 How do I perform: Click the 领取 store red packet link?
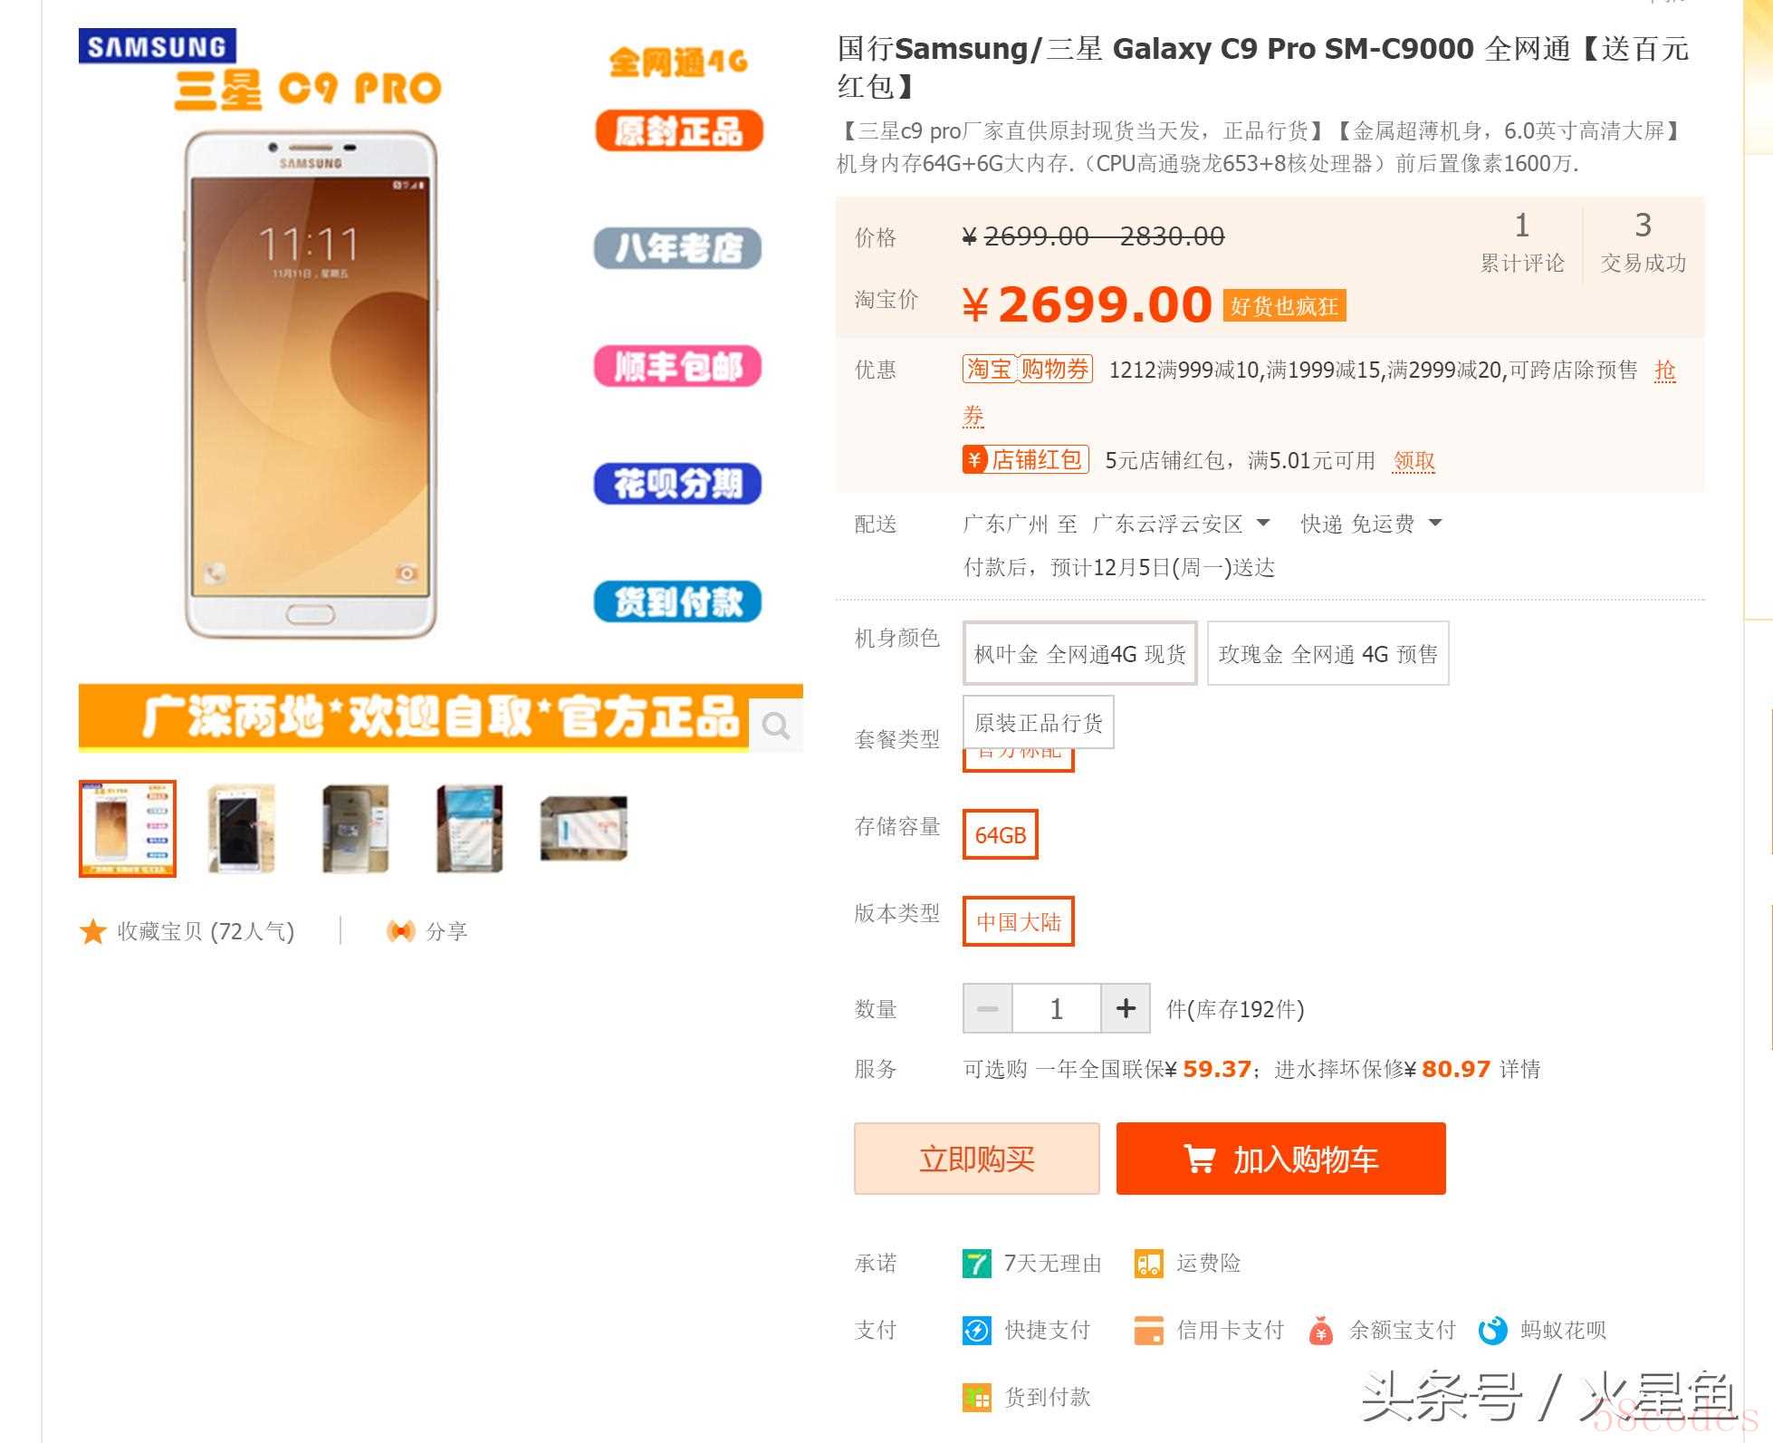pos(1414,460)
